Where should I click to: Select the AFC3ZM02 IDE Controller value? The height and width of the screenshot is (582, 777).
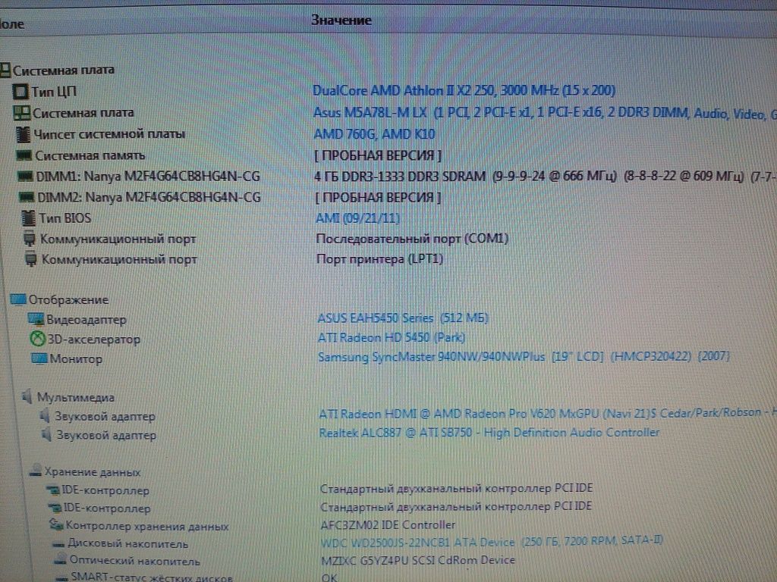click(388, 524)
